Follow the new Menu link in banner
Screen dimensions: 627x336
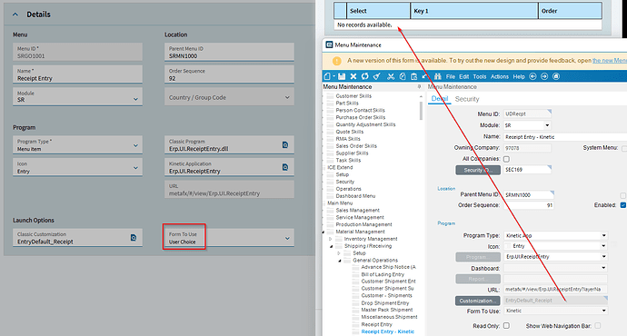(x=610, y=60)
